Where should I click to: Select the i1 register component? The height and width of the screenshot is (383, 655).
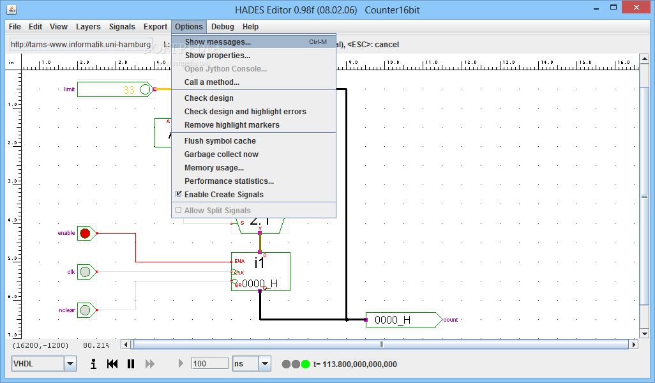[x=260, y=271]
